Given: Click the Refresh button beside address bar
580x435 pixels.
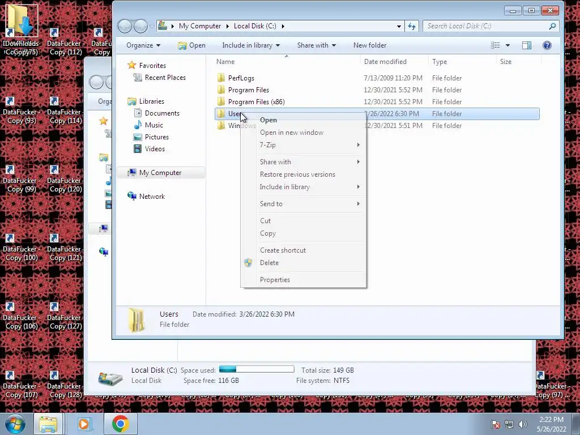Looking at the screenshot, I should (x=411, y=26).
